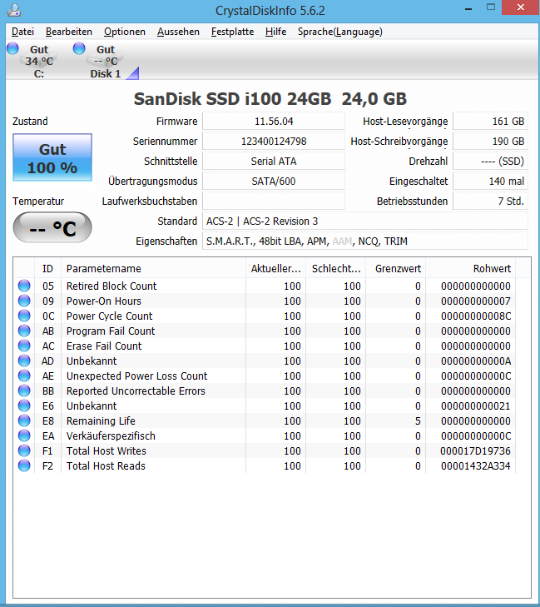Image resolution: width=540 pixels, height=607 pixels.
Task: Click status orb of Retired Block Count row
Action: click(24, 286)
